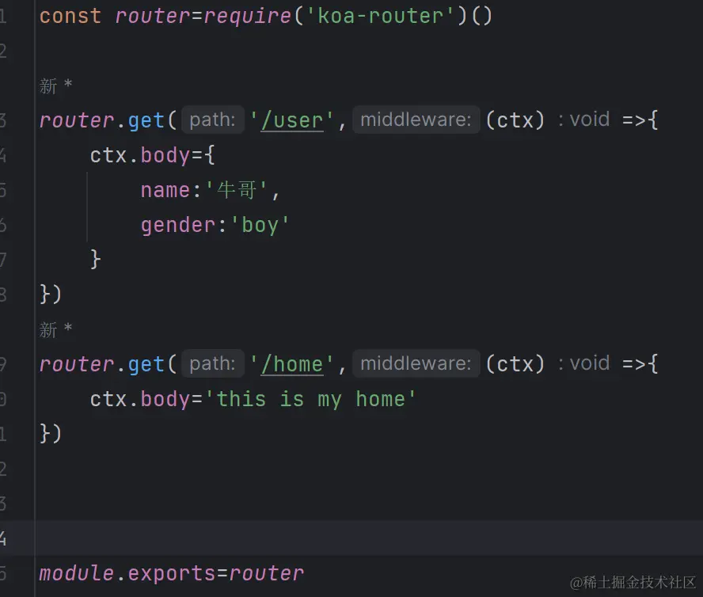Place the cursor on the highlighted empty line

pos(369,538)
